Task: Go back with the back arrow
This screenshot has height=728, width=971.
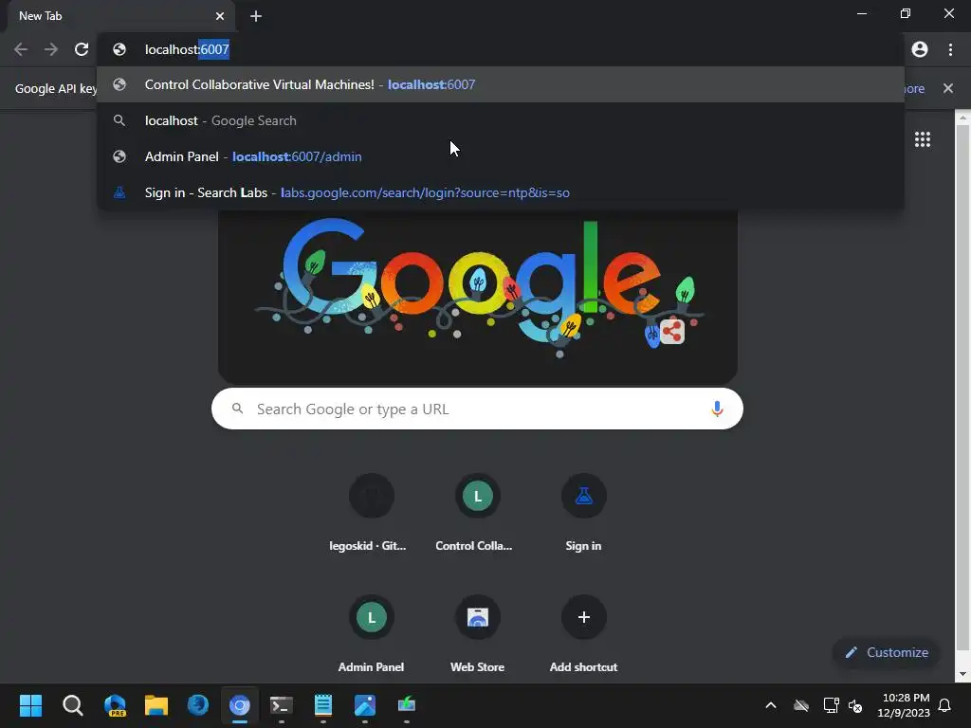Action: [x=21, y=49]
